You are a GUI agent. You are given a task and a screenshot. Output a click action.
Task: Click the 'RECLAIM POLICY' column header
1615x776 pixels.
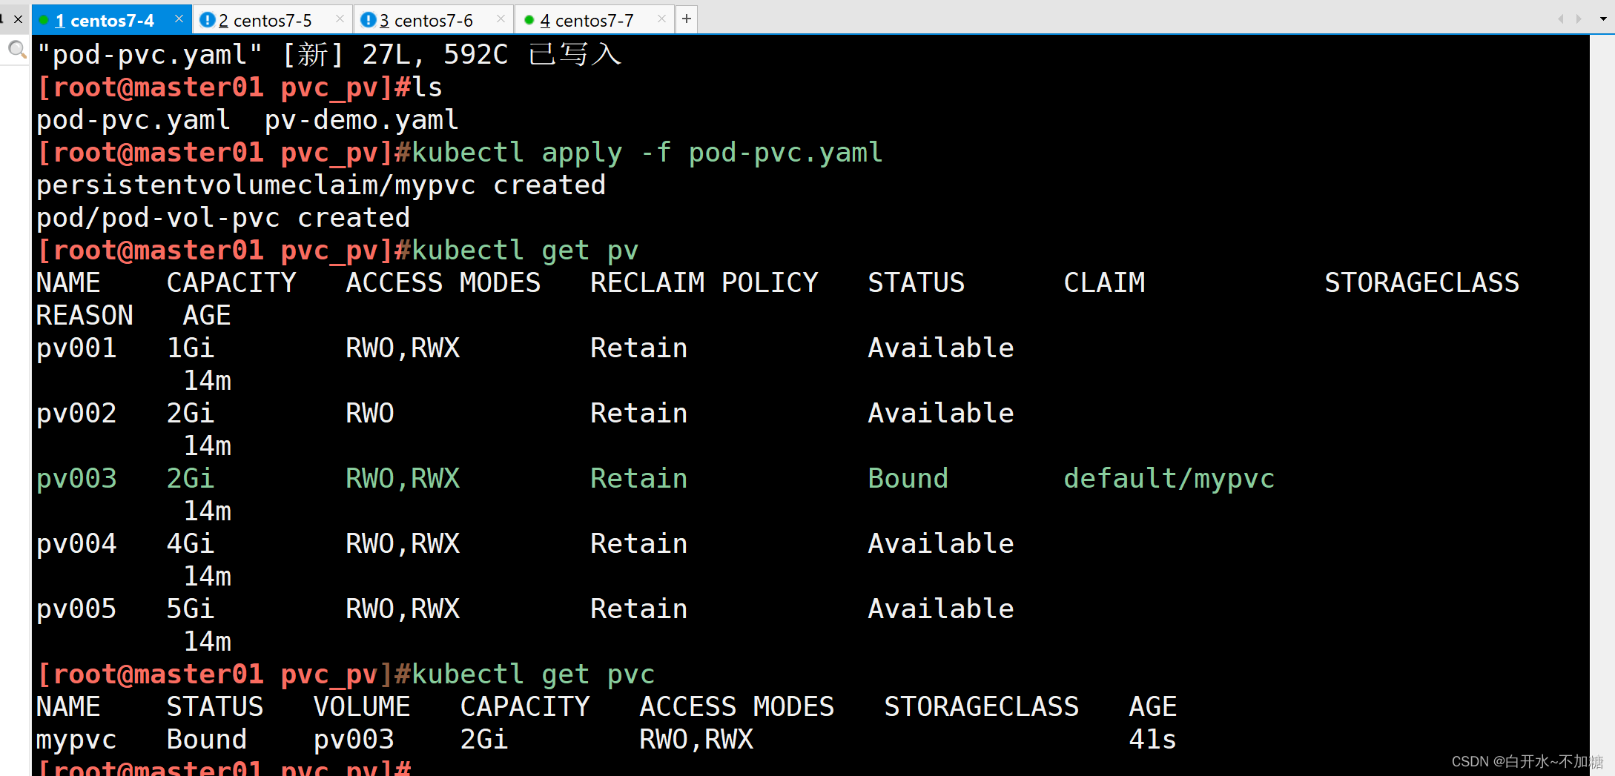tap(704, 283)
